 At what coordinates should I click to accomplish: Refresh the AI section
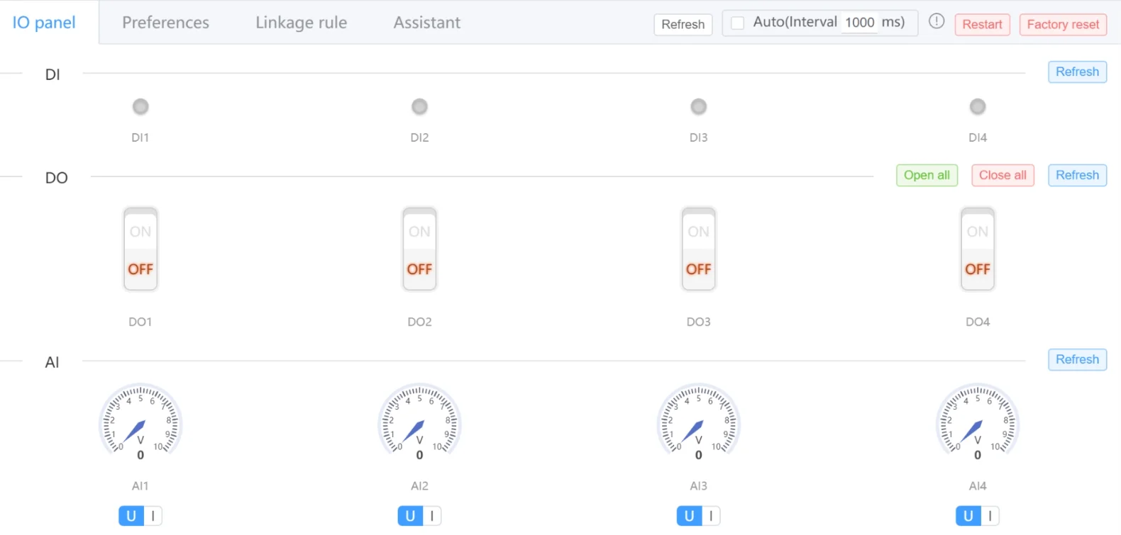coord(1077,359)
